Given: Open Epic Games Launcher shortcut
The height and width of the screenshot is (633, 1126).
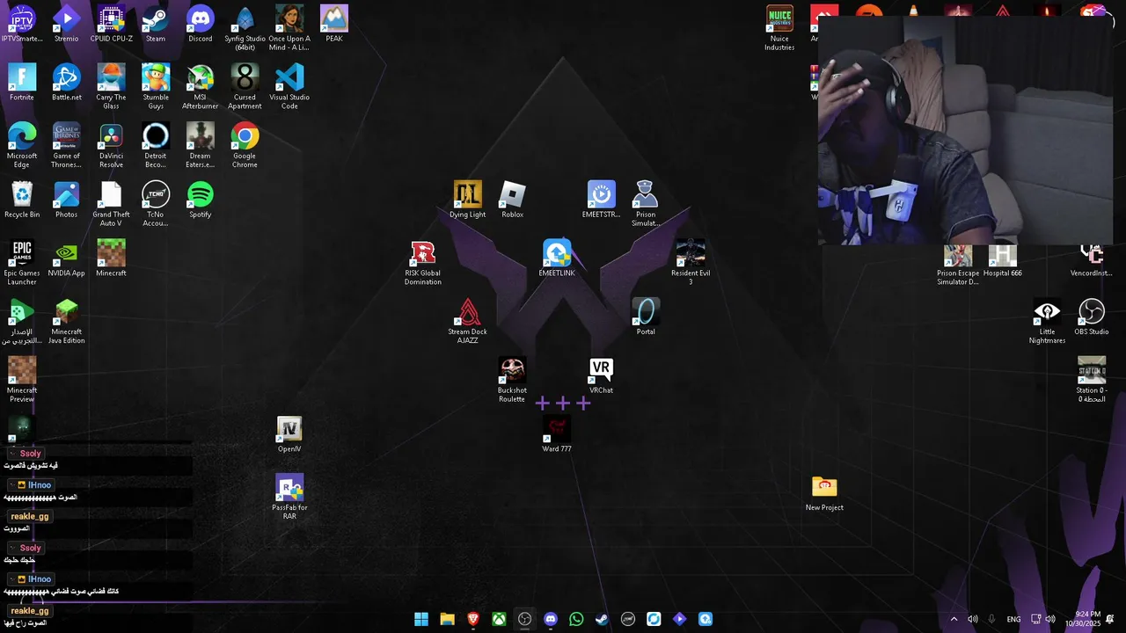Looking at the screenshot, I should click(22, 263).
